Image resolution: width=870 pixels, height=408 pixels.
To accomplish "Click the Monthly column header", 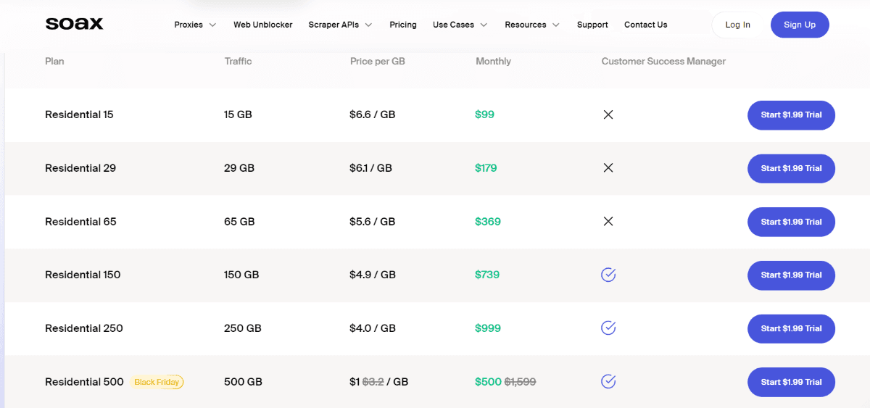I will click(493, 62).
